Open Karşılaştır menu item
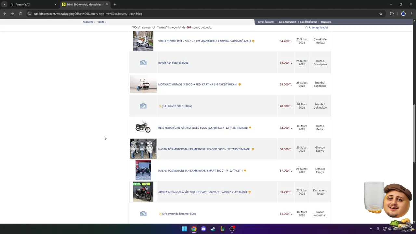Viewport: 416px width, 234px height. pyautogui.click(x=326, y=22)
